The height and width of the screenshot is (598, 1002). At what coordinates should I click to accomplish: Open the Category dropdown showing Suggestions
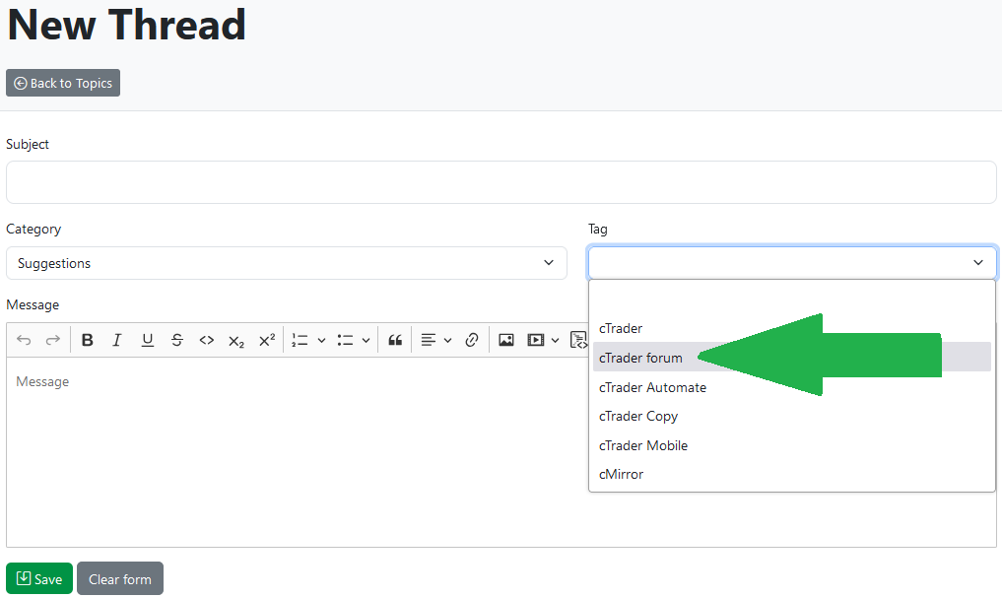point(287,263)
